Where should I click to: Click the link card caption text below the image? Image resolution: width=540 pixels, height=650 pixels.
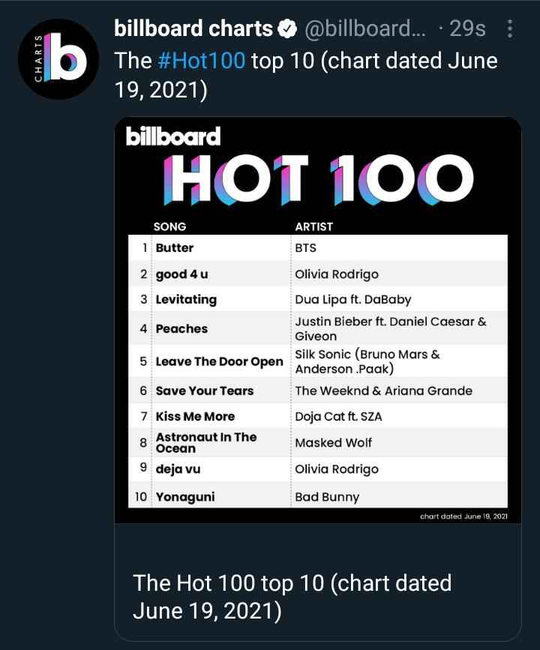point(292,596)
